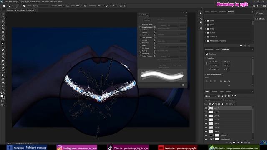267x150 pixels.
Task: Switch to the Swatches tab
Action: [x=214, y=12]
